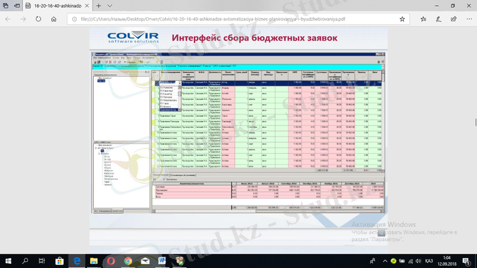This screenshot has width=477, height=268.
Task: Click the Refresh page button
Action: 38,18
